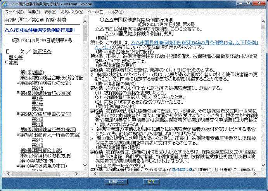
Task: Go to 題名等 in the contents
Action: [16, 57]
